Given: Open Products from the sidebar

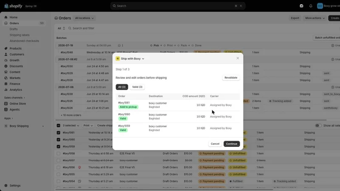Looking at the screenshot, I should click(x=15, y=48).
